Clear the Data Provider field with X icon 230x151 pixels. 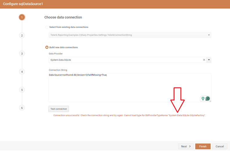point(204,60)
